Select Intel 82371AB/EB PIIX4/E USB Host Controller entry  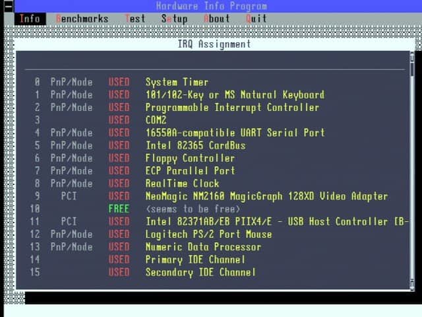tap(277, 222)
